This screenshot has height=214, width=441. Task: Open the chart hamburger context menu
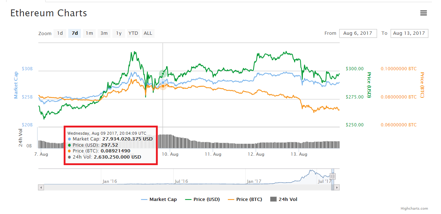tap(423, 13)
